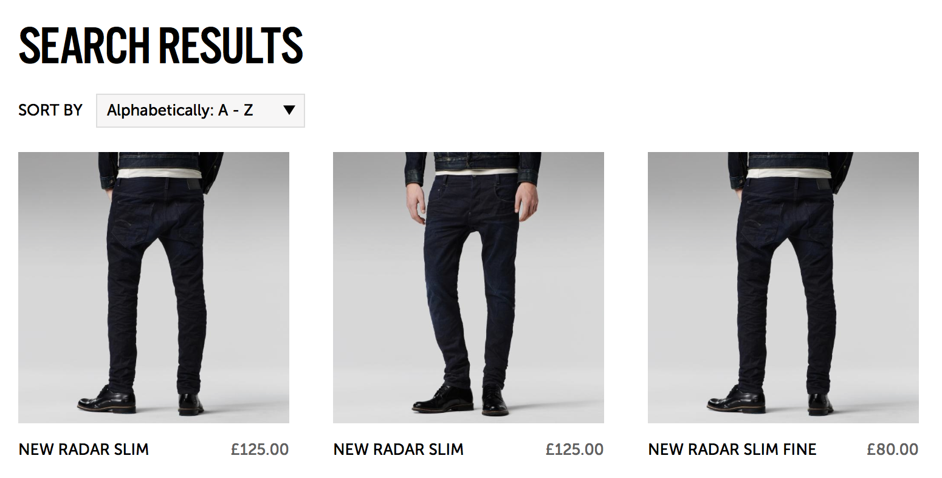Open the Sort By dropdown menu
Viewport: 942px width, 478px height.
(200, 111)
